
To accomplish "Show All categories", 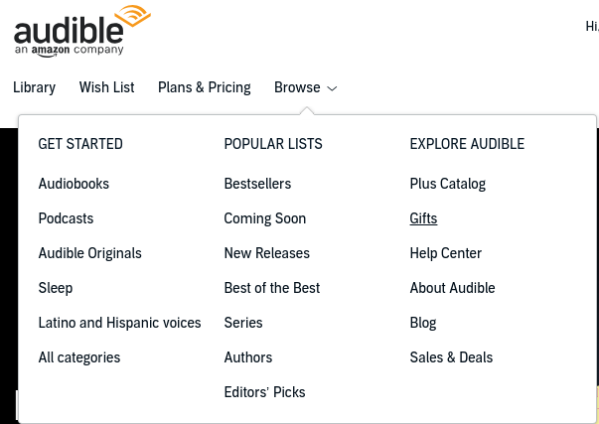I will pyautogui.click(x=79, y=357).
